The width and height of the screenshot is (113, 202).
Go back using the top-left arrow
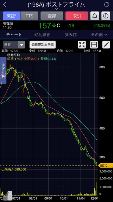5,5
